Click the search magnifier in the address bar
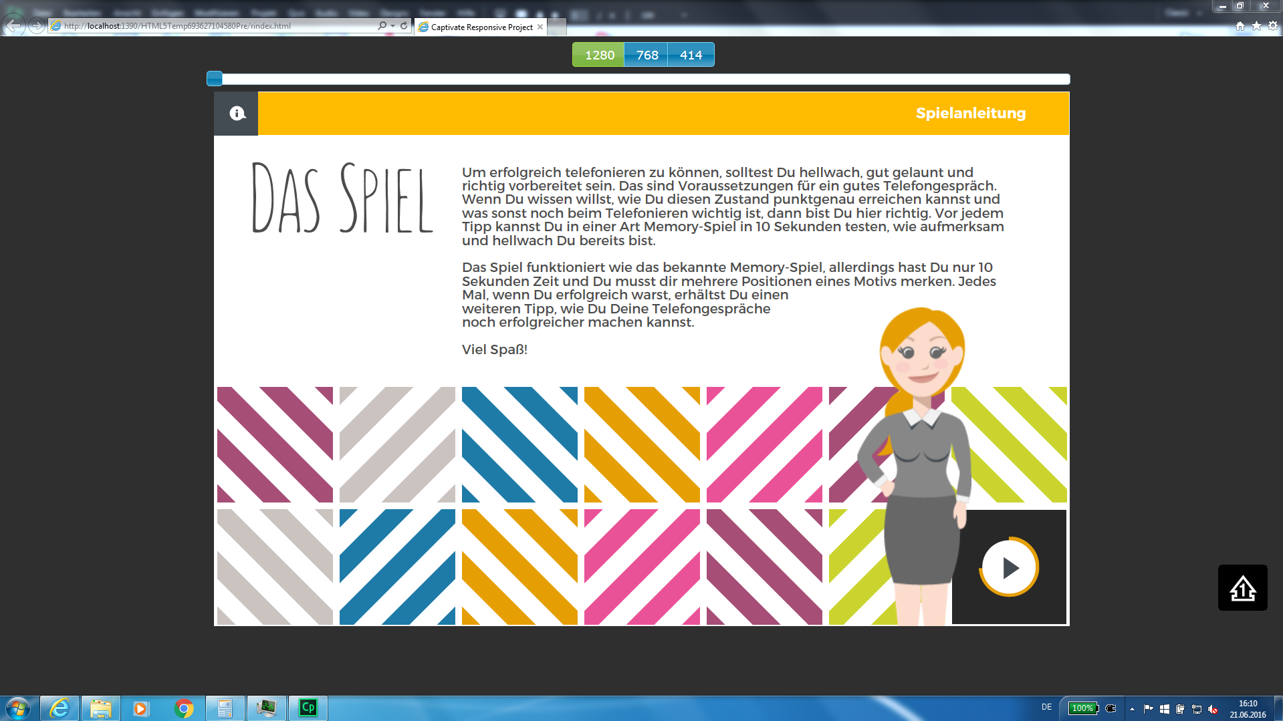Image resolution: width=1283 pixels, height=721 pixels. pos(382,26)
